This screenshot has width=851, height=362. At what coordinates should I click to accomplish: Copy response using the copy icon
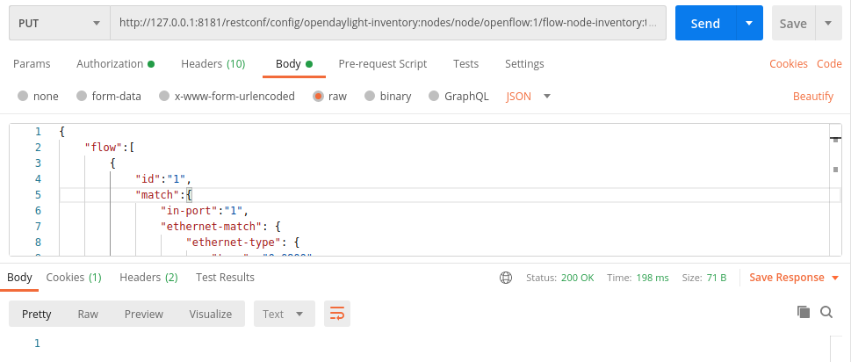pos(803,312)
